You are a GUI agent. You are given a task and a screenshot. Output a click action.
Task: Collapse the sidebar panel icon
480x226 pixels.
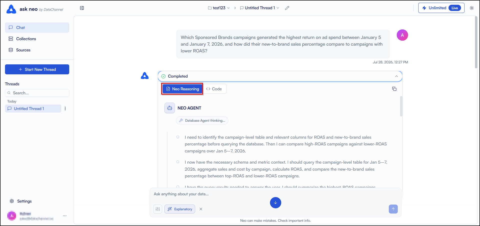82,8
